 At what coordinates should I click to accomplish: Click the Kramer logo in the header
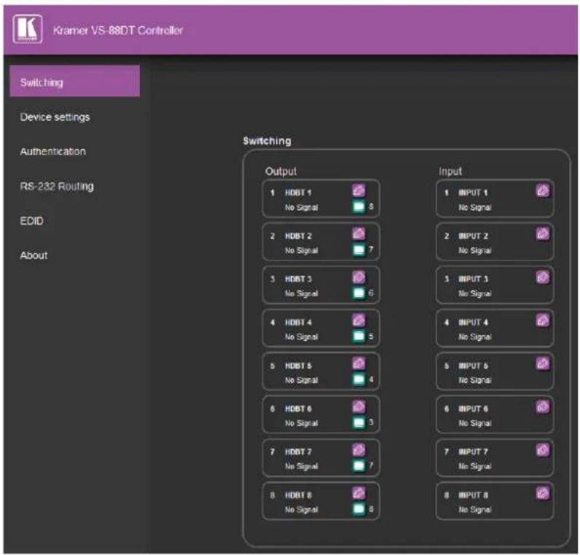(x=28, y=29)
